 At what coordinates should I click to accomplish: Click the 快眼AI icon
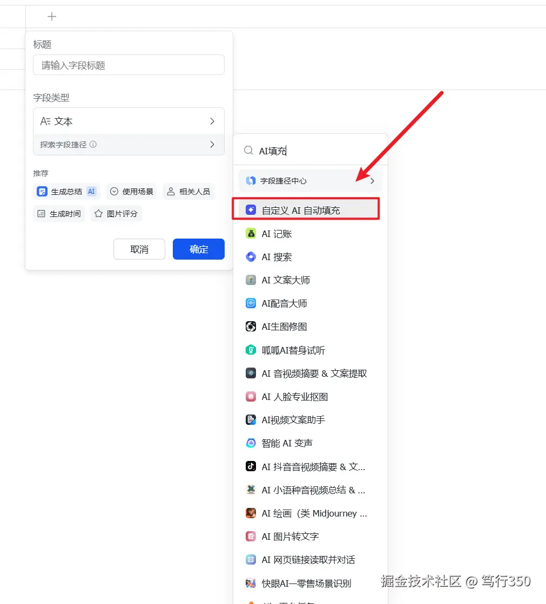coord(251,583)
